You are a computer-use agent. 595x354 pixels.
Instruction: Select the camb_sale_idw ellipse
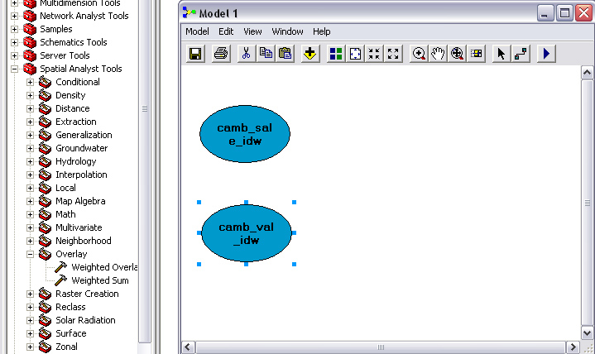click(245, 134)
